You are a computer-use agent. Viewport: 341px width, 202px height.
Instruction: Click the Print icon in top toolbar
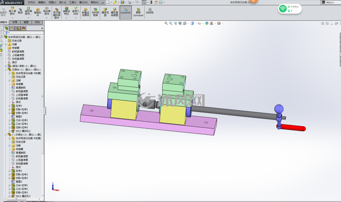(129, 2)
